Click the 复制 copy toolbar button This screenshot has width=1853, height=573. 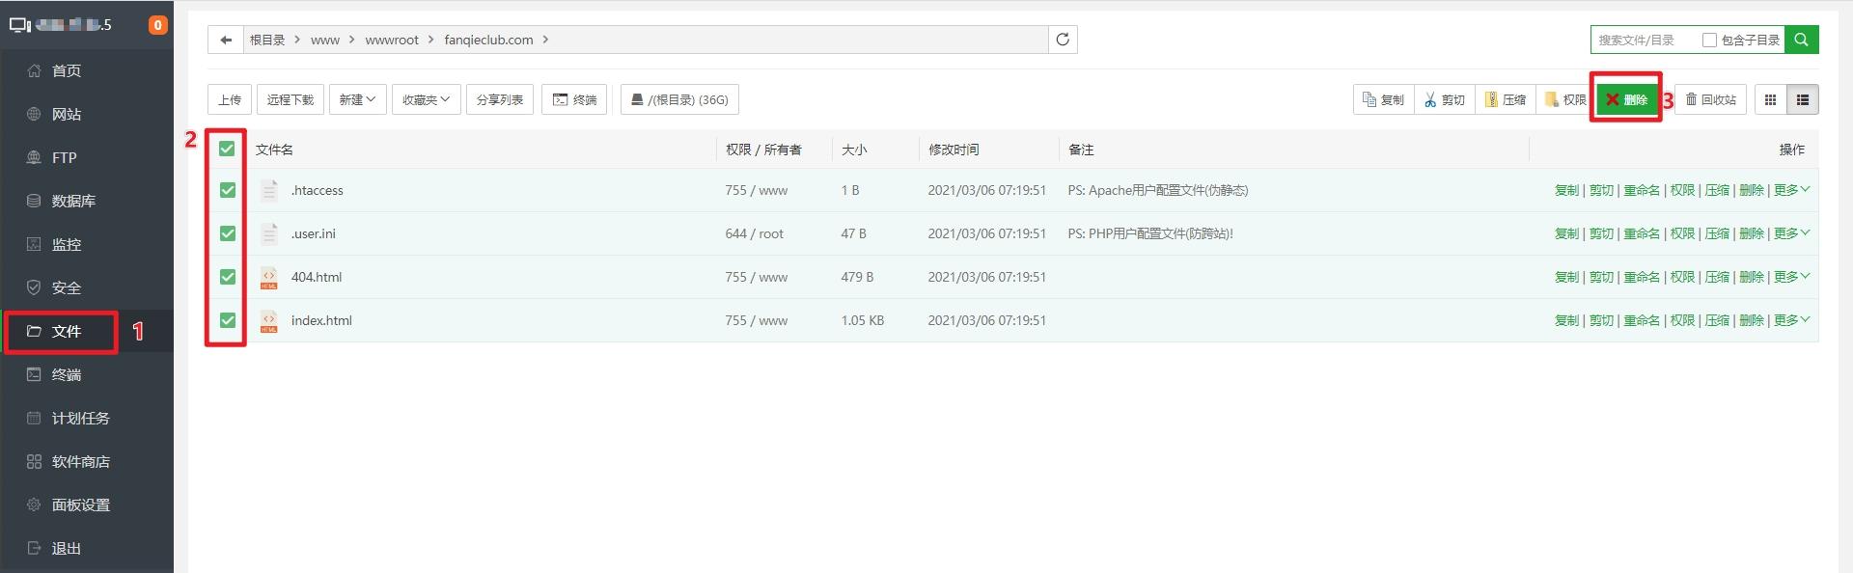pos(1383,99)
